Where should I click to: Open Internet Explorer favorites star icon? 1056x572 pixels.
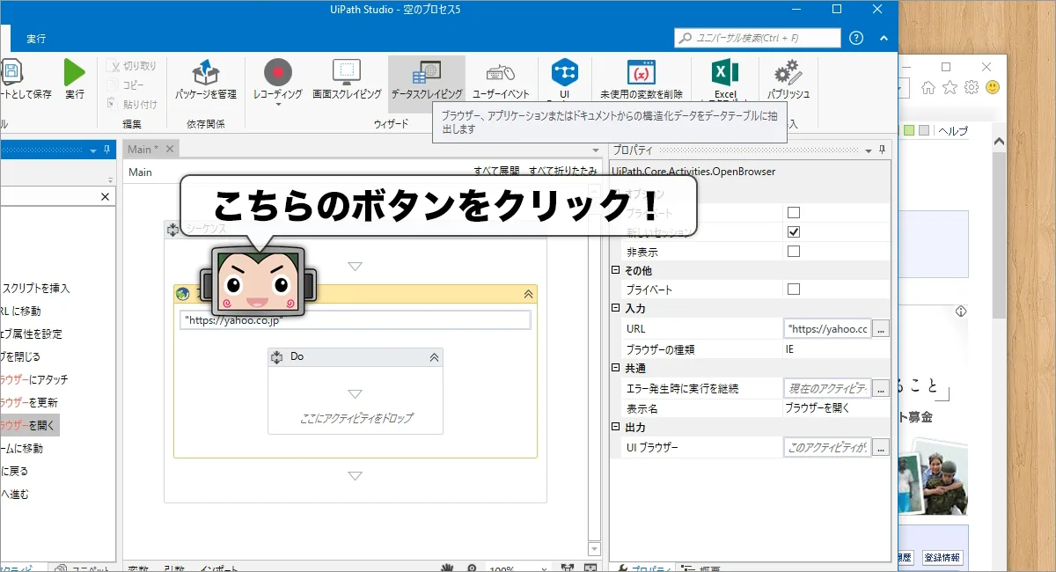click(950, 87)
